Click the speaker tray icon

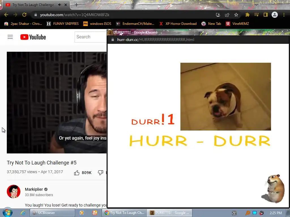tap(261, 213)
